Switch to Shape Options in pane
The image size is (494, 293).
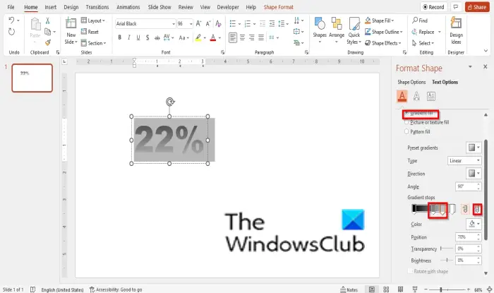tap(411, 82)
